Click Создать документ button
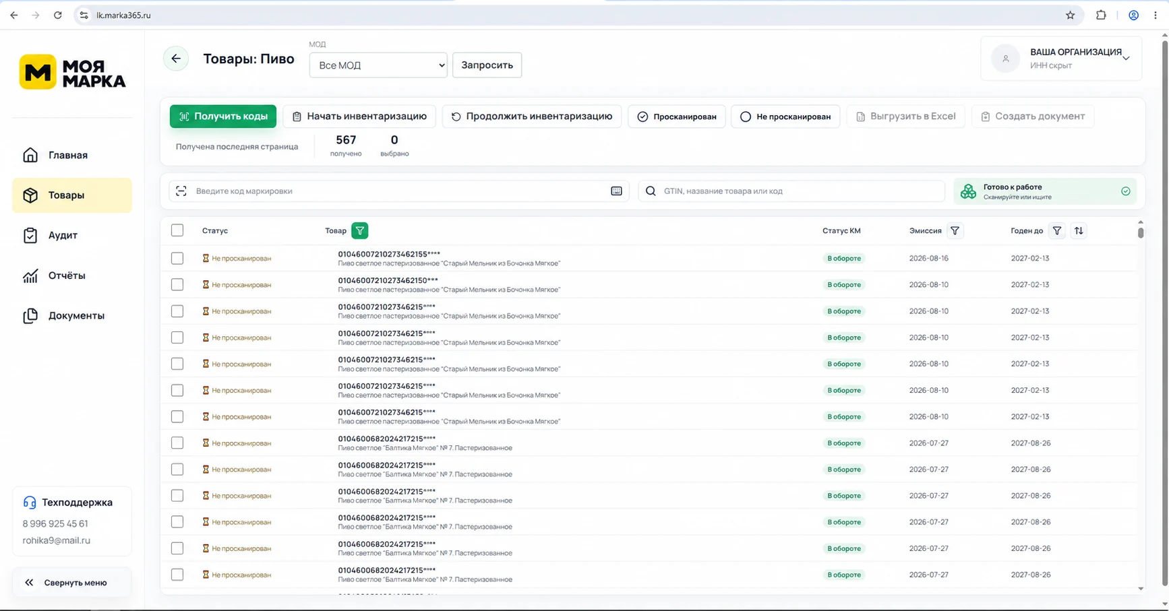 (1033, 117)
